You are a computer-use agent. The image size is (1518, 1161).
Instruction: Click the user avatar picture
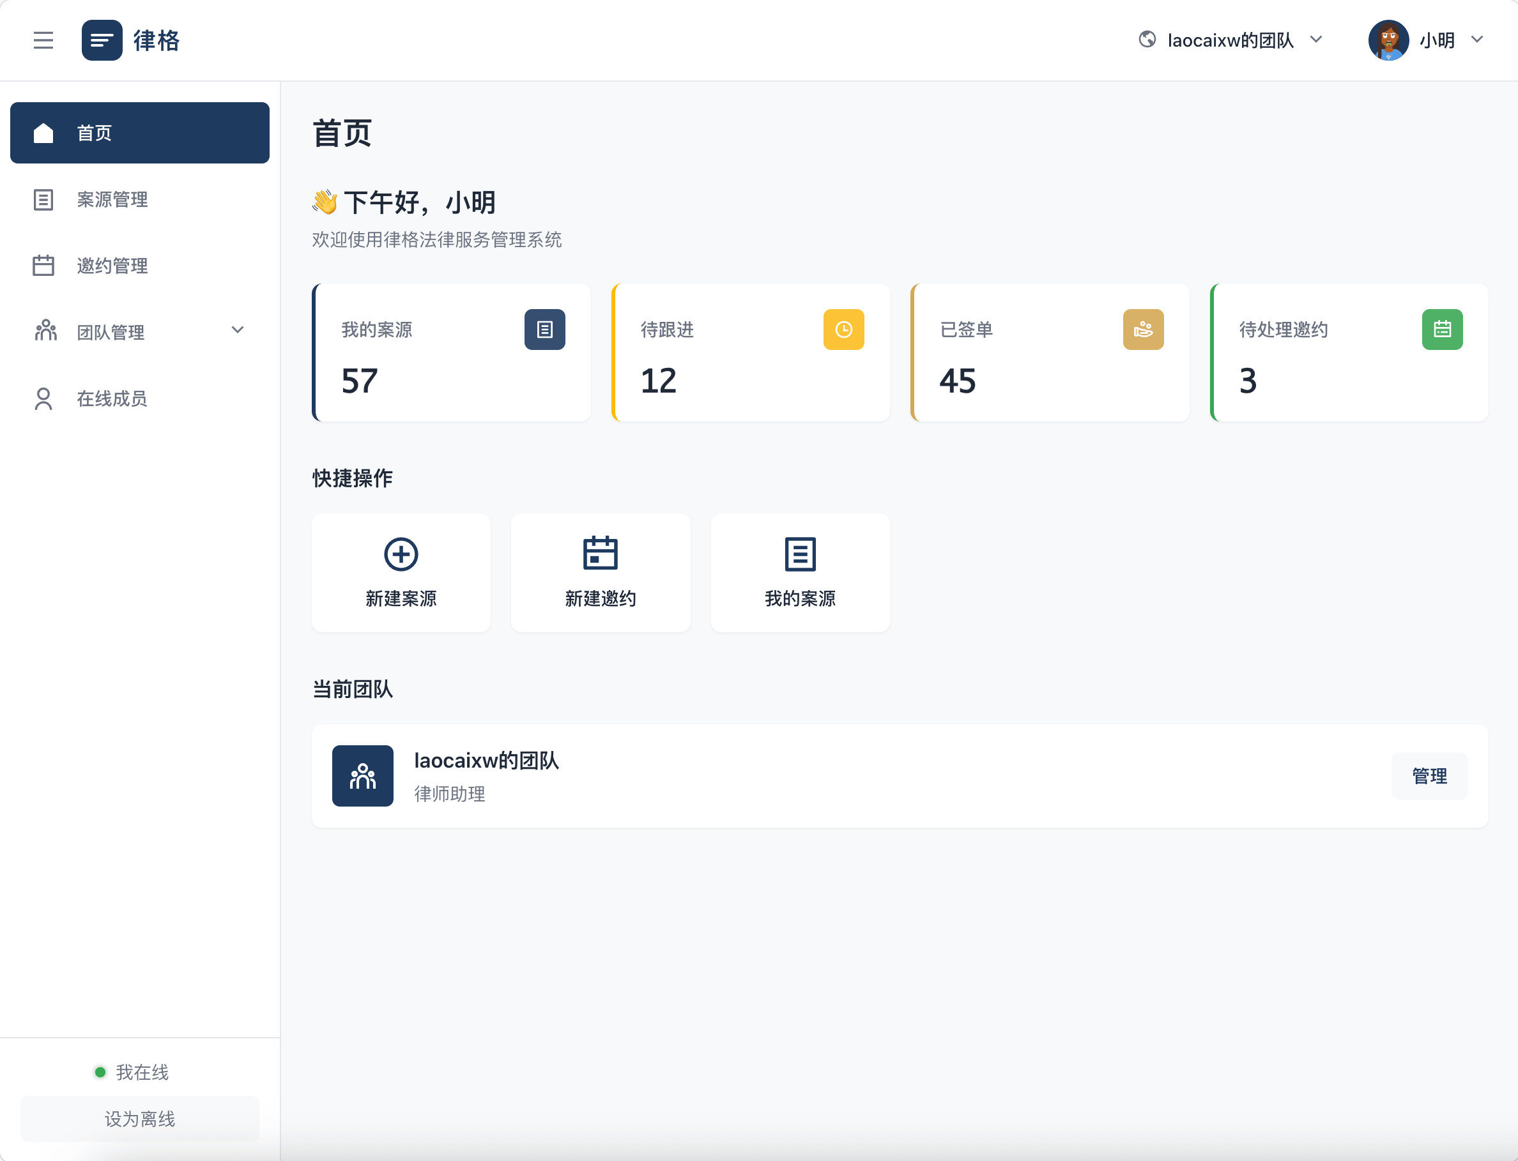(x=1388, y=40)
